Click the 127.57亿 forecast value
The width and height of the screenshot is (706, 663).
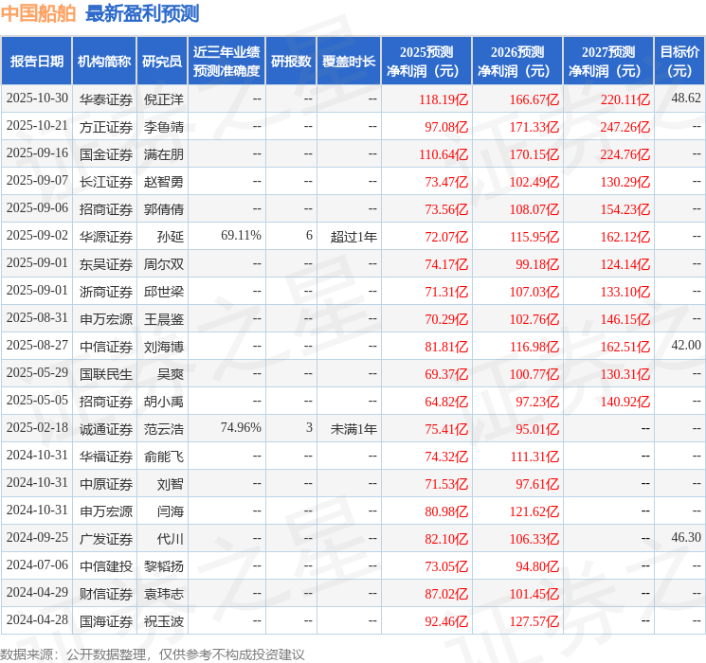pos(534,621)
